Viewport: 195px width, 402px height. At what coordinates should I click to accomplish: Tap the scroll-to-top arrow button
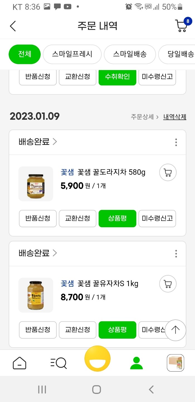175,330
